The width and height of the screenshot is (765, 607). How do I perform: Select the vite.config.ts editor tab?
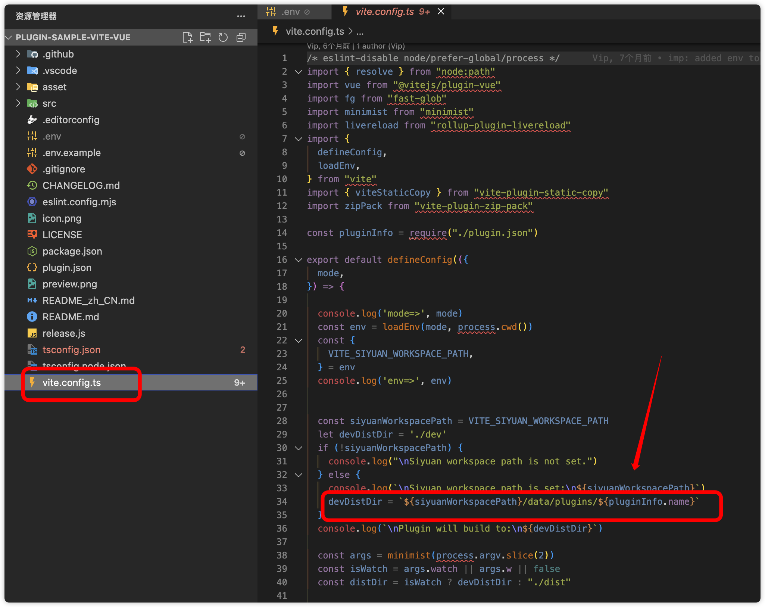tap(385, 12)
